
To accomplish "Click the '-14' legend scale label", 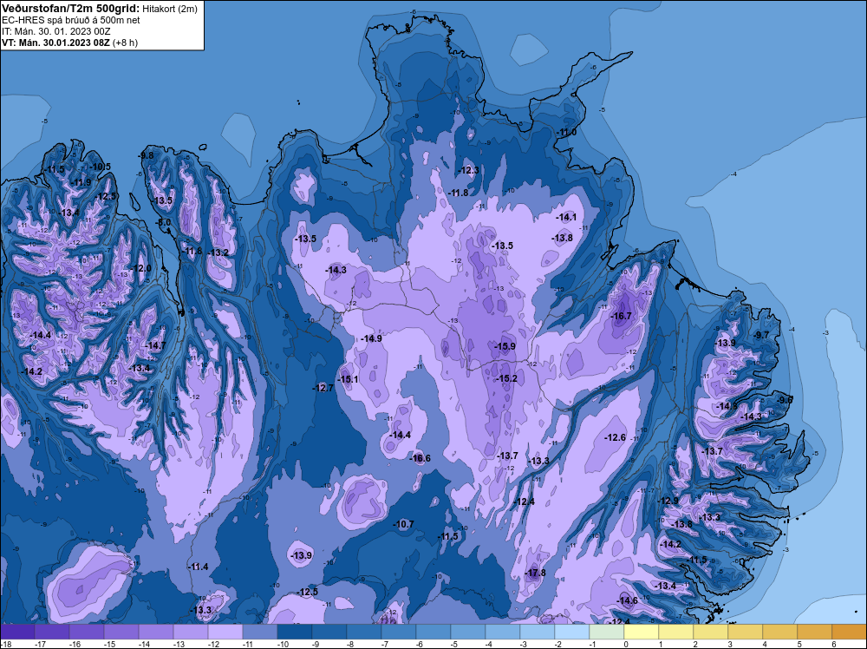I will click(x=144, y=644).
